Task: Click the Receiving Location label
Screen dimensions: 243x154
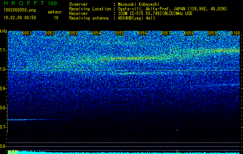Action: (x=90, y=9)
